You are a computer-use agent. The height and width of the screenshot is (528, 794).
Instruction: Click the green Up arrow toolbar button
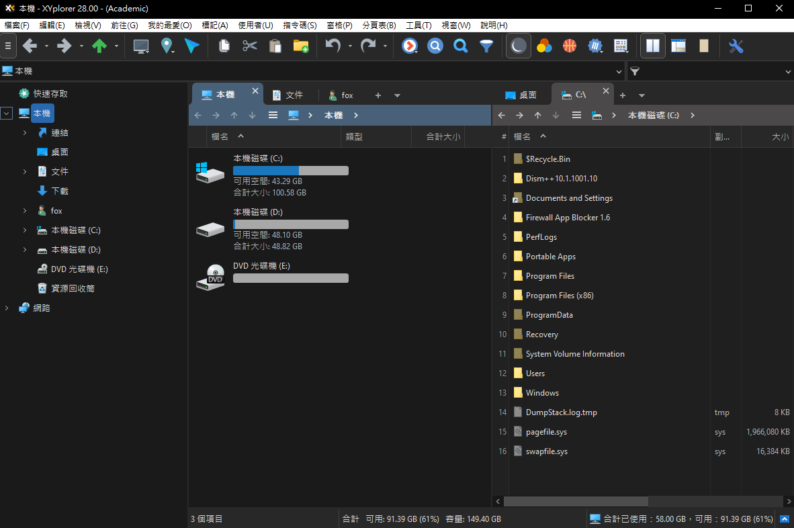(99, 46)
